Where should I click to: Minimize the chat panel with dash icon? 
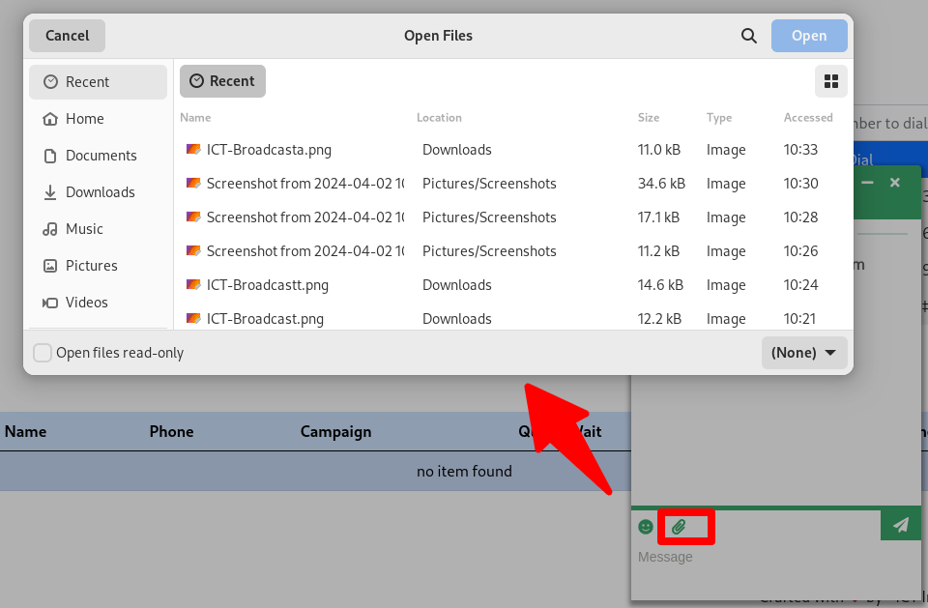click(x=867, y=182)
